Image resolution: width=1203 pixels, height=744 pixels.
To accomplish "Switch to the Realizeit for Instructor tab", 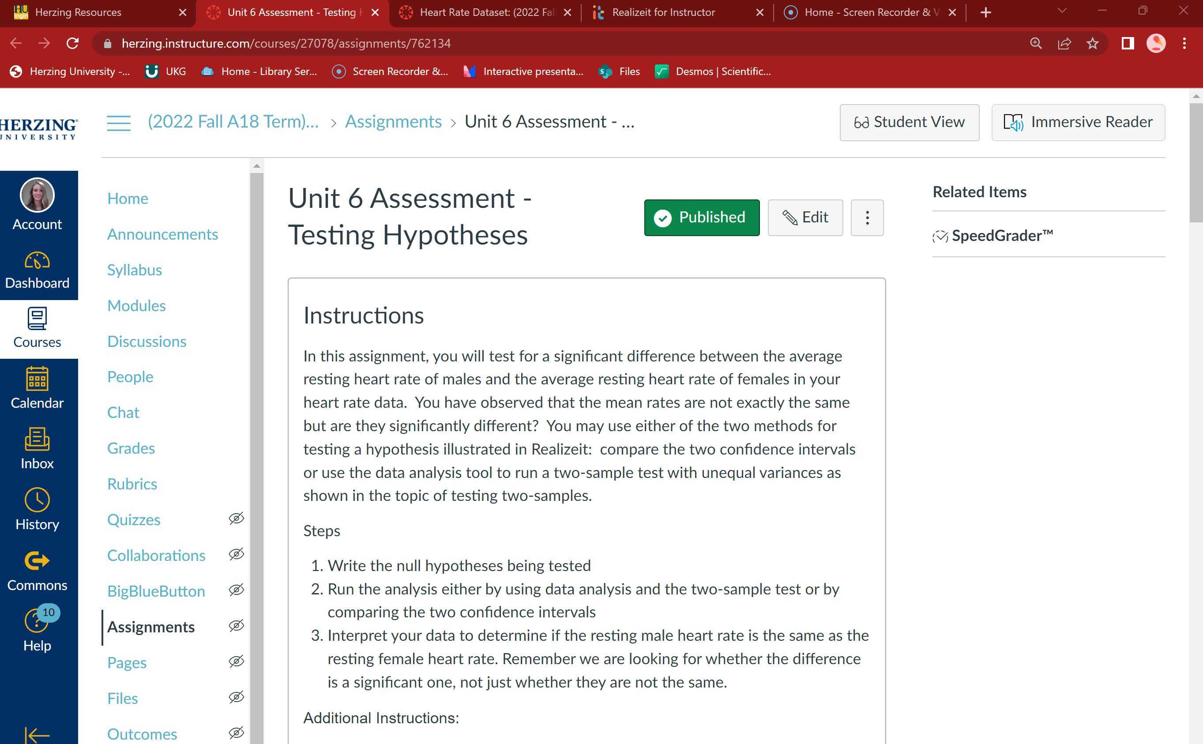I will 663,12.
